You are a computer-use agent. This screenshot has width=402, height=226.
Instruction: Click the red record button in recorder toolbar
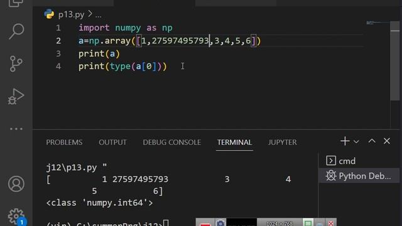205,224
